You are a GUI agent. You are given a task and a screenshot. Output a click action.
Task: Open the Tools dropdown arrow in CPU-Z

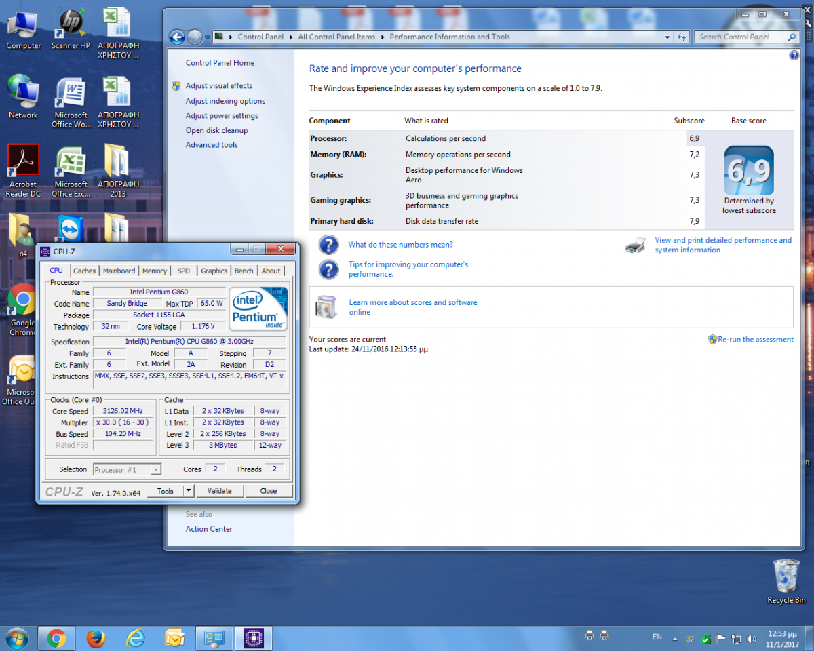189,491
